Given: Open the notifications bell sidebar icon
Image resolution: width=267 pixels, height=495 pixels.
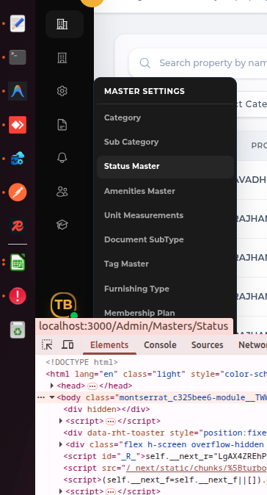Looking at the screenshot, I should 62,158.
